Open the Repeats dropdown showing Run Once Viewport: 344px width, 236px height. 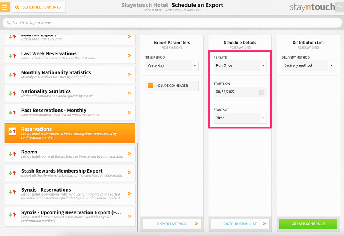click(240, 65)
